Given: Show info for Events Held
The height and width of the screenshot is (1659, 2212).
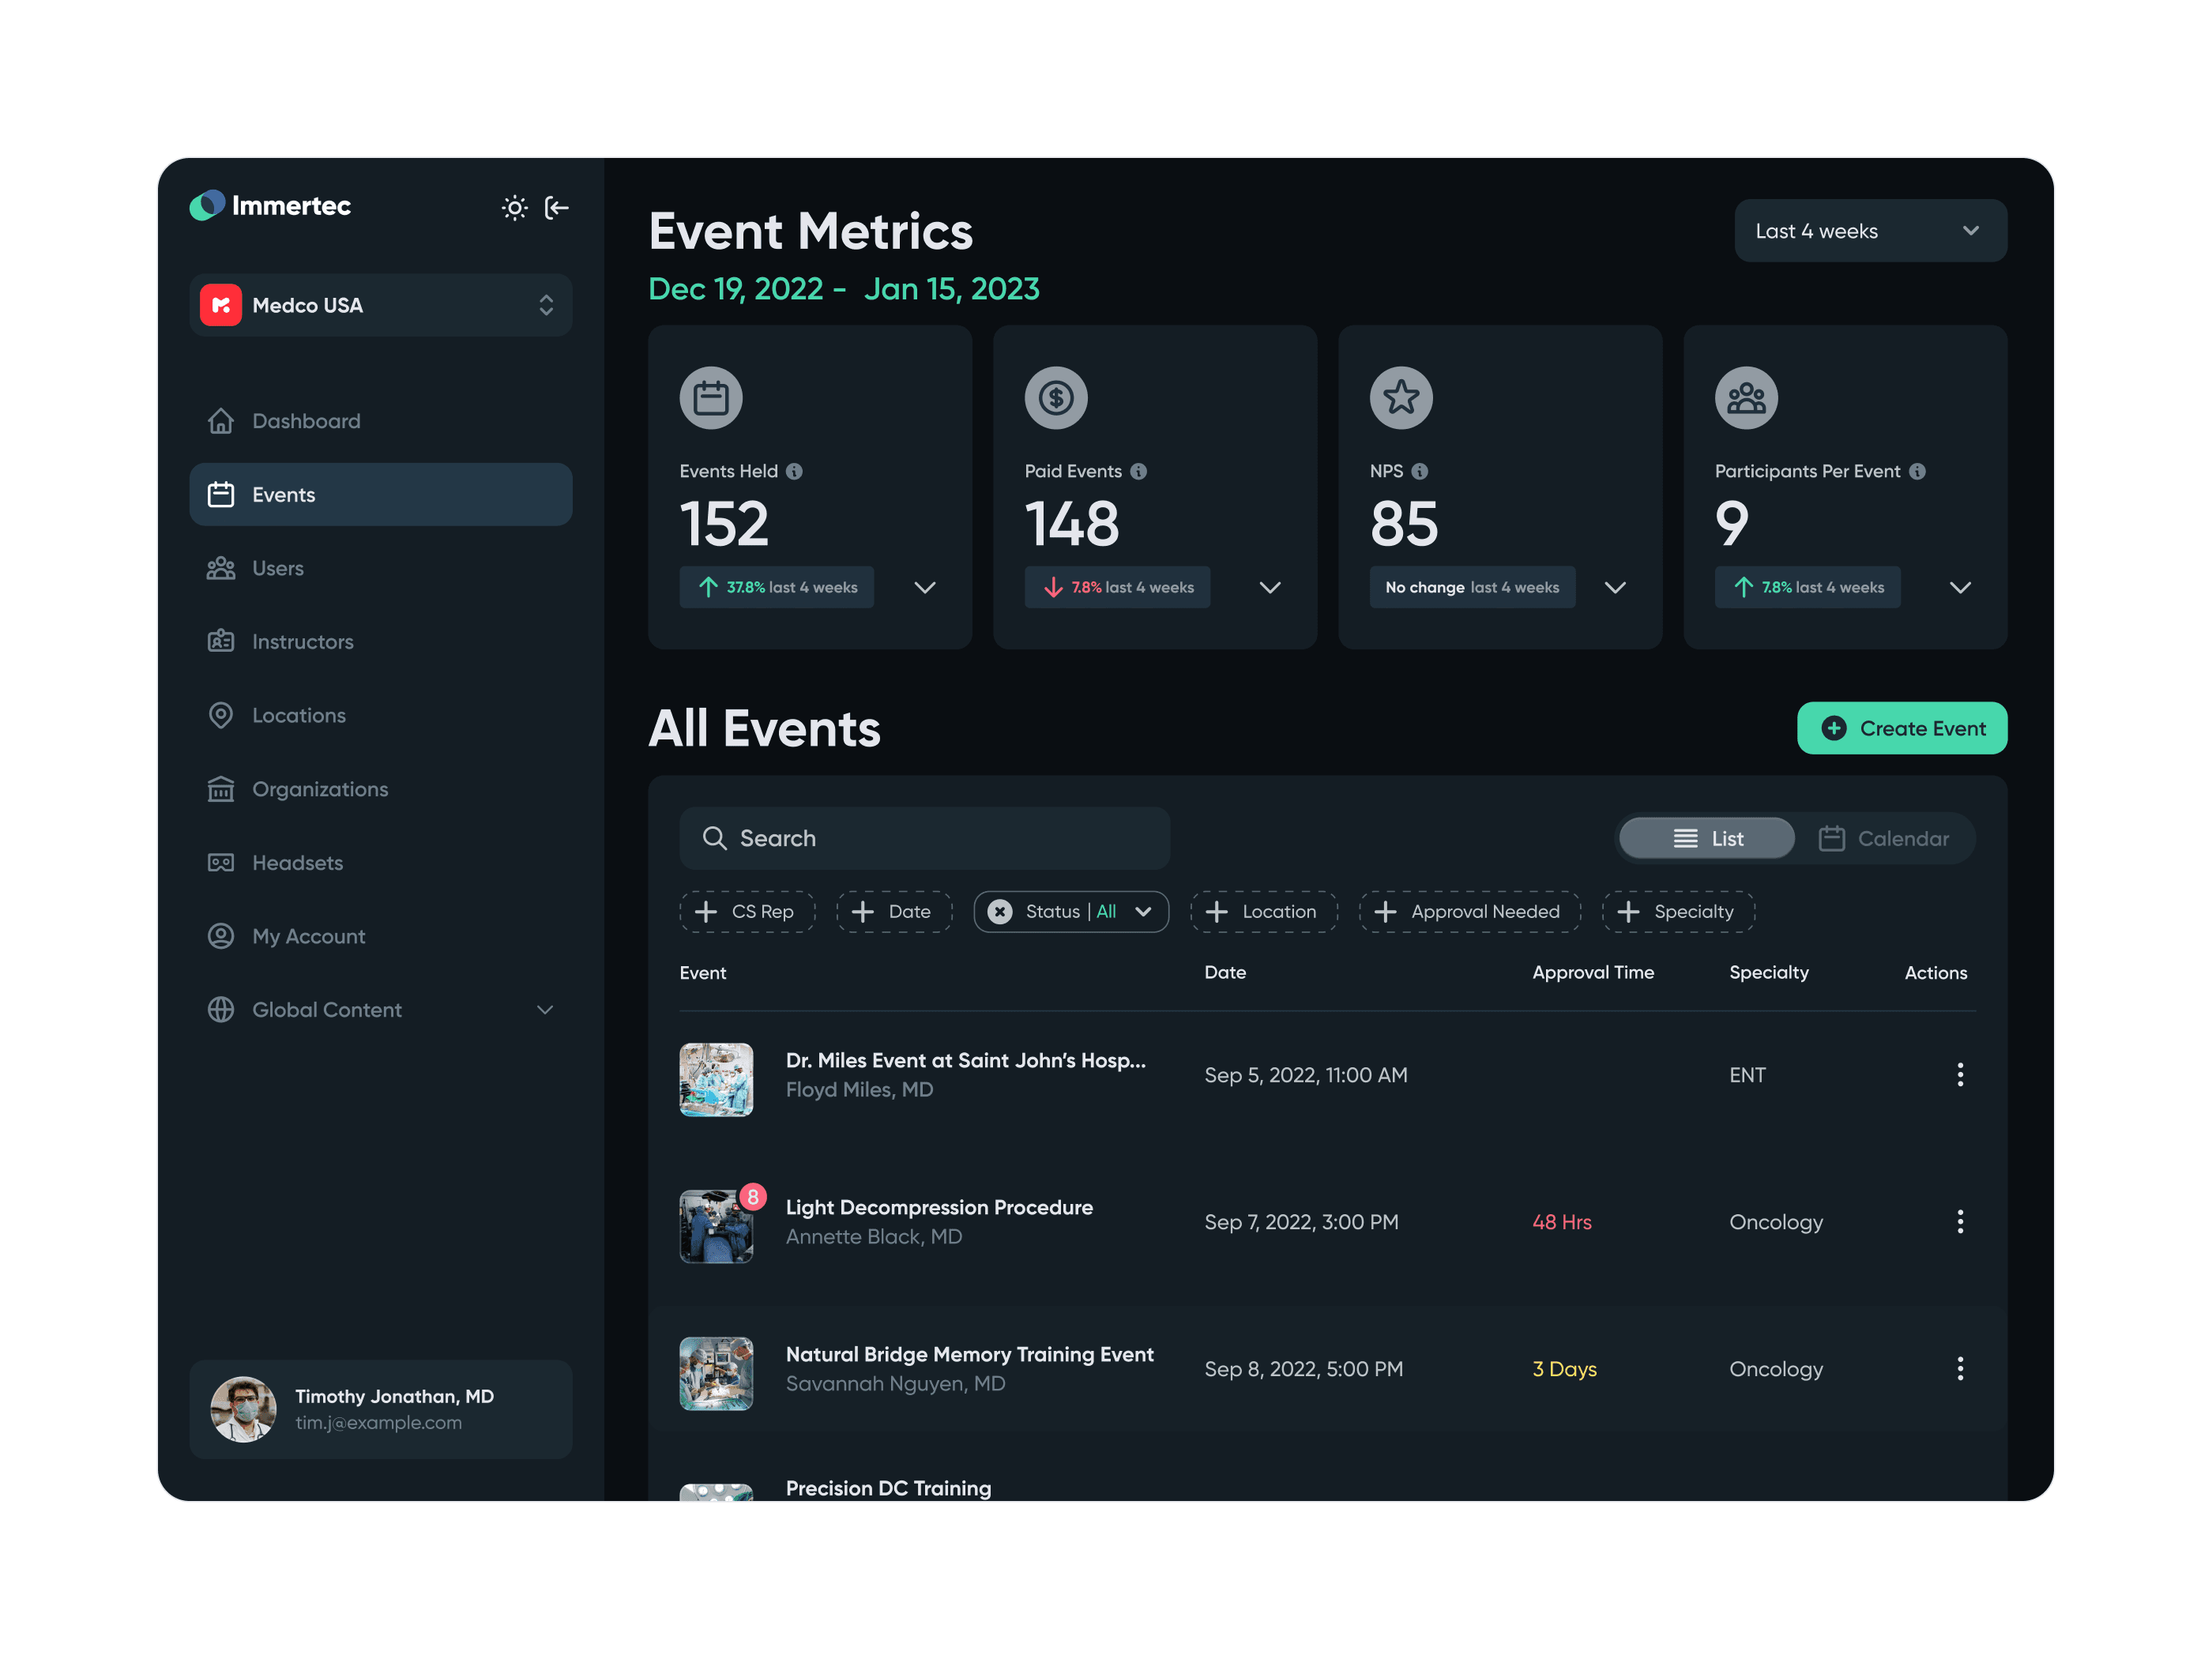Looking at the screenshot, I should click(x=794, y=471).
